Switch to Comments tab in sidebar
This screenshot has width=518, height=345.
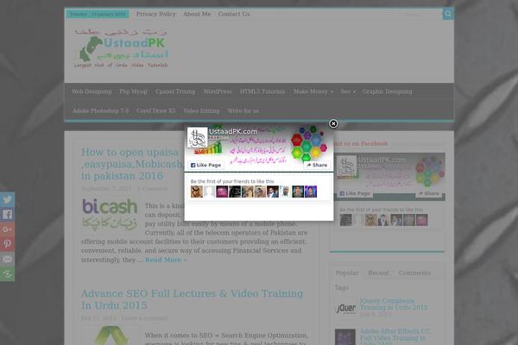pos(414,273)
